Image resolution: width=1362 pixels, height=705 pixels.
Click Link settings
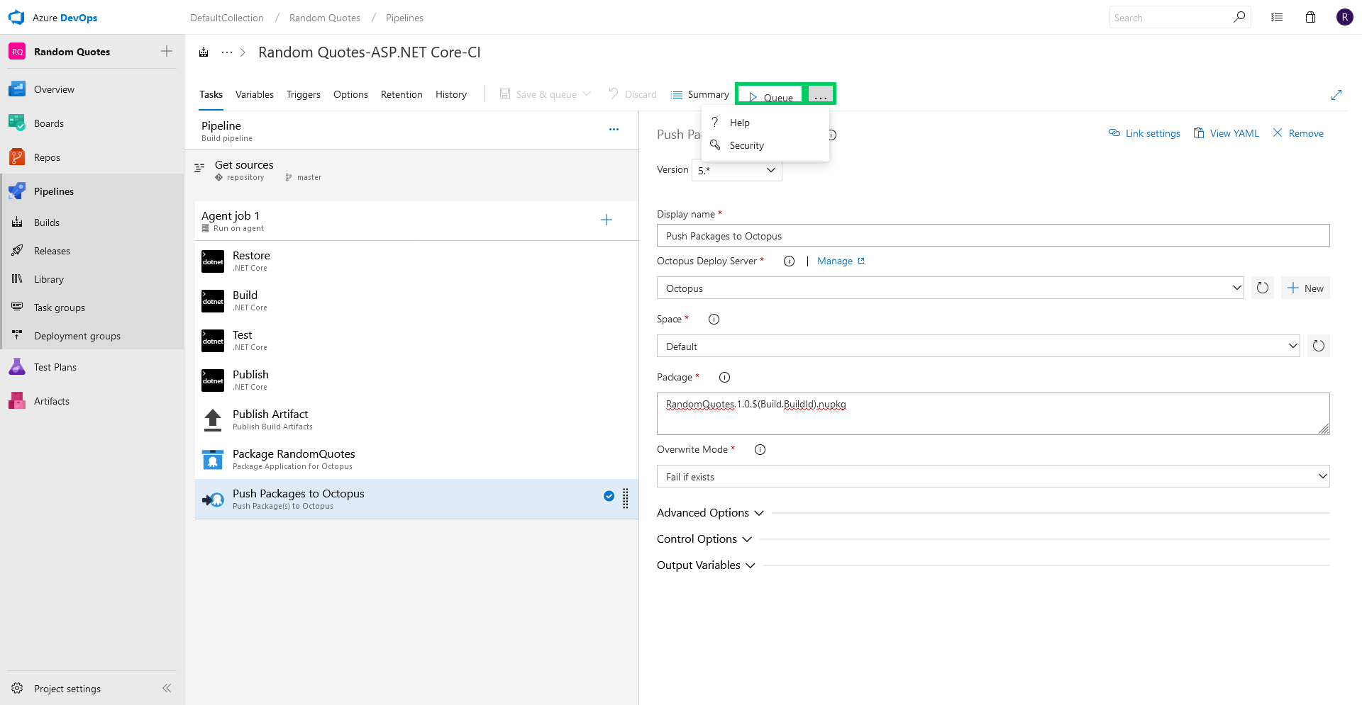(x=1144, y=133)
